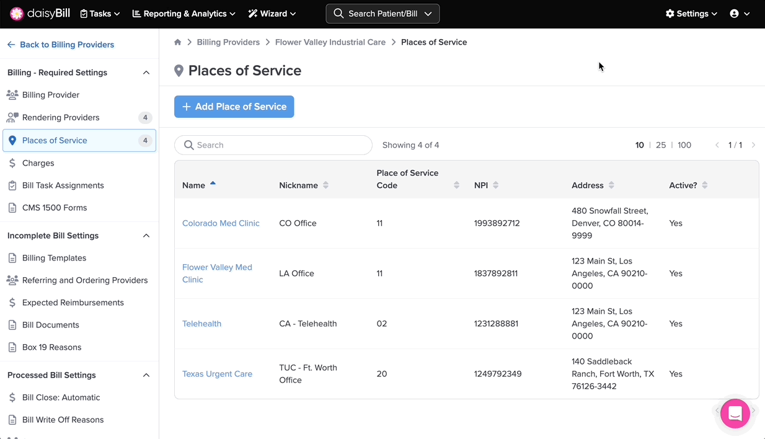The height and width of the screenshot is (439, 765).
Task: Open Search Patient/Bill dropdown
Action: click(382, 14)
